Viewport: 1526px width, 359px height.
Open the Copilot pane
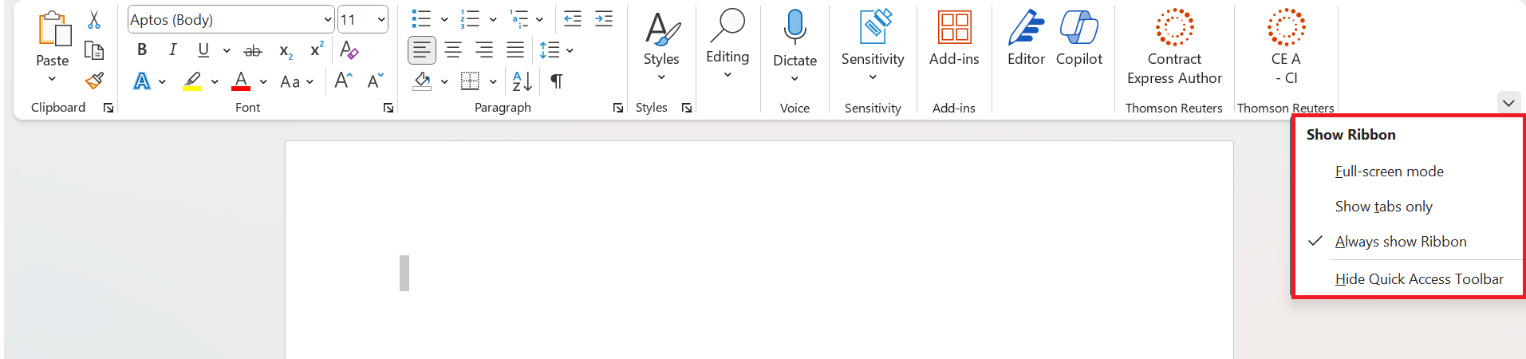(1078, 38)
